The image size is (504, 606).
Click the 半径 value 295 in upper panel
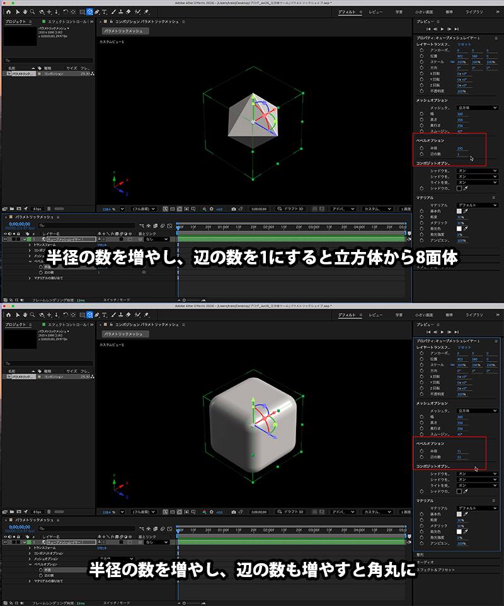click(460, 148)
